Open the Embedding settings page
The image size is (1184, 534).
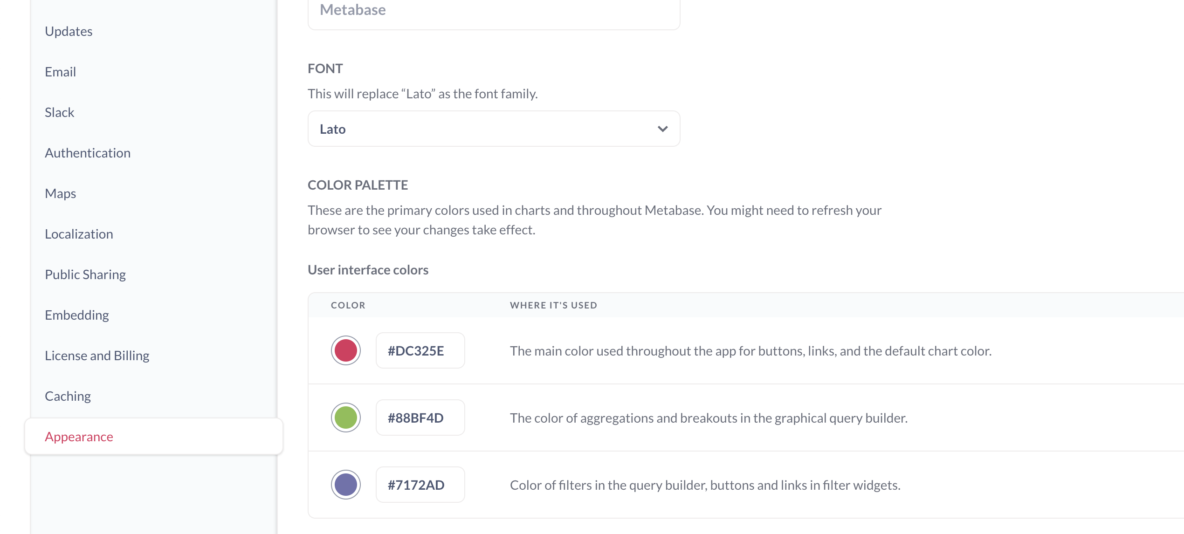coord(76,315)
